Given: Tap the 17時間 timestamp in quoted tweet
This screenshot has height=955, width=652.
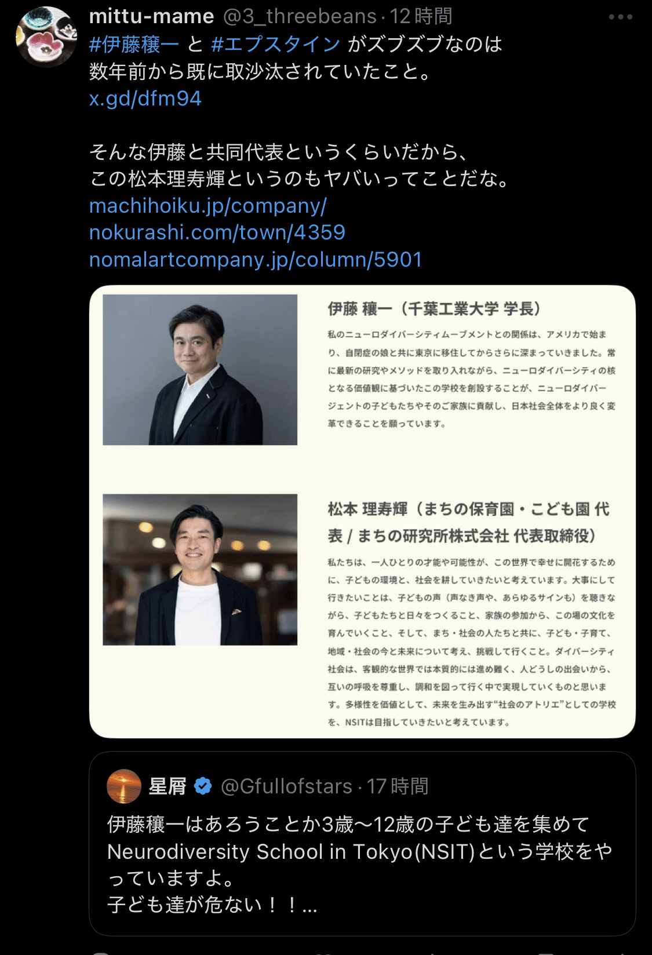Looking at the screenshot, I should click(397, 786).
